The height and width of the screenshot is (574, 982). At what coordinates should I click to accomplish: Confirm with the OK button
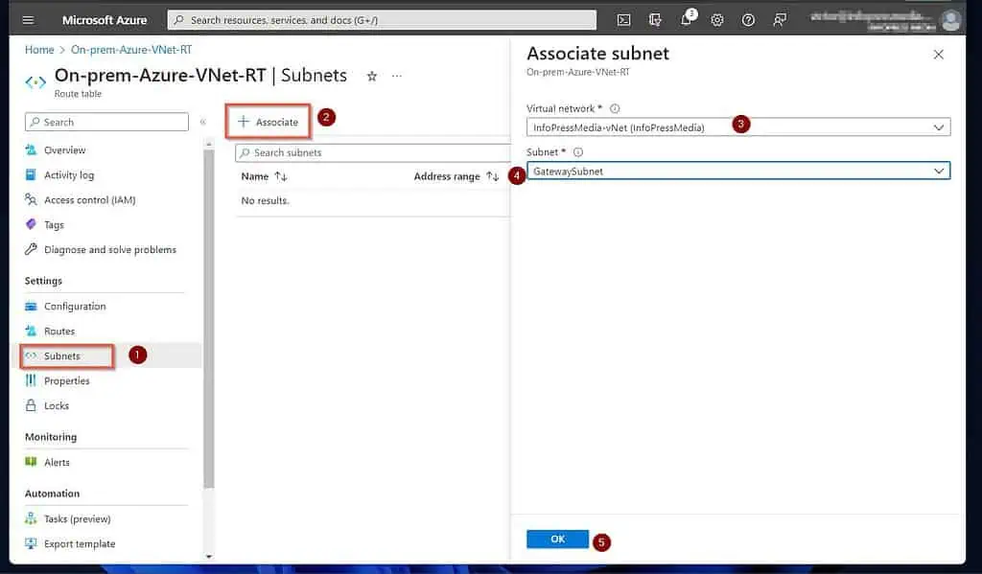(557, 540)
